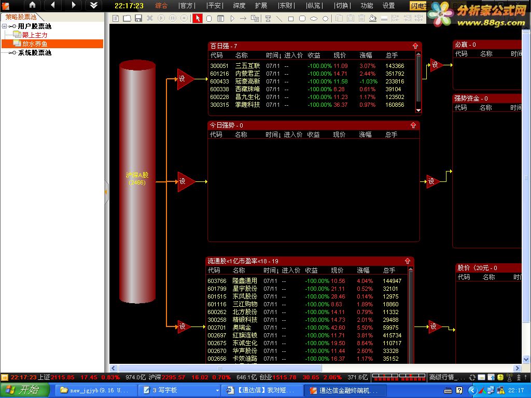The width and height of the screenshot is (531, 398).
Task: Open the 设置 menu
Action: [x=388, y=5]
